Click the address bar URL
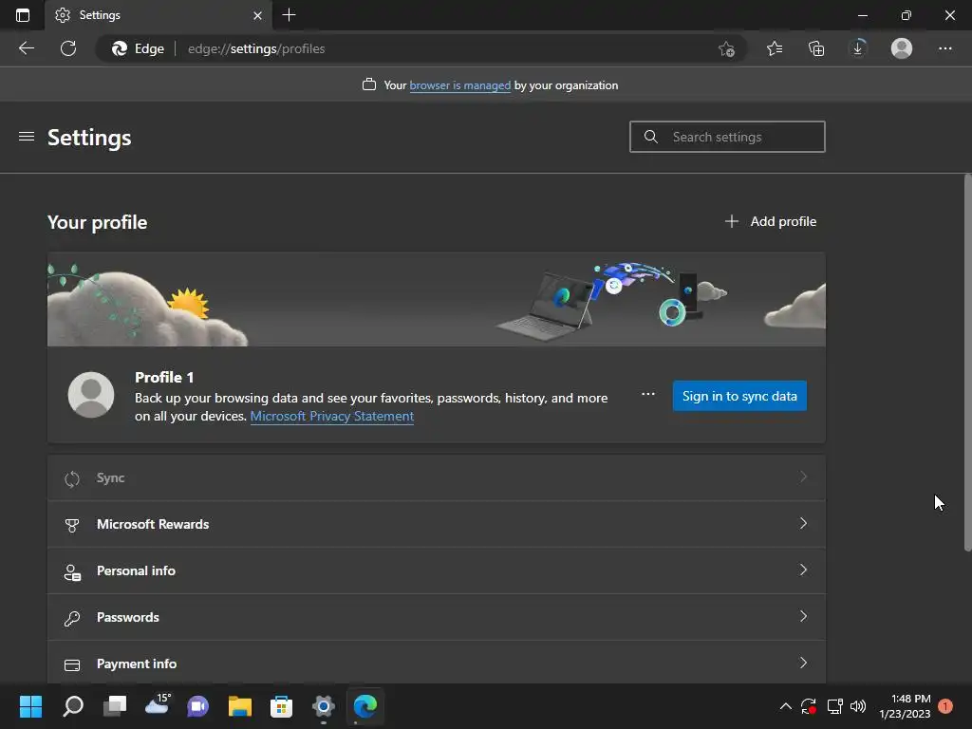The image size is (972, 729). pyautogui.click(x=256, y=48)
